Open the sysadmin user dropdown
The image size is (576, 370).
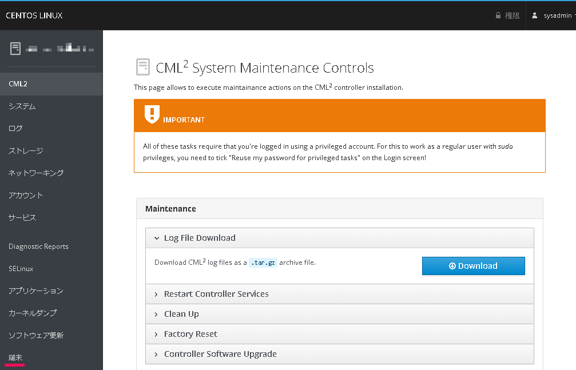tap(553, 15)
